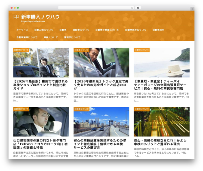Open the 新車購入ノウハウ site title

pyautogui.click(x=40, y=17)
